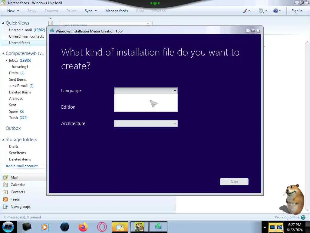Open the New menu in Windows Live Mail

[13, 11]
